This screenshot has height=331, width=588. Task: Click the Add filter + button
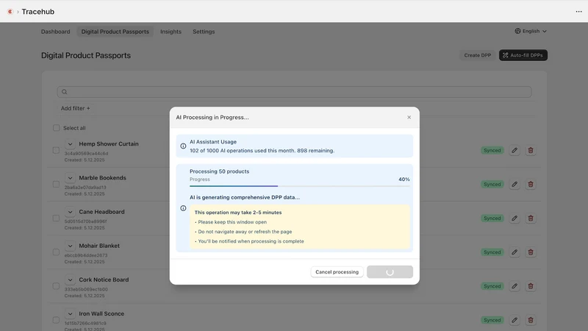click(76, 108)
